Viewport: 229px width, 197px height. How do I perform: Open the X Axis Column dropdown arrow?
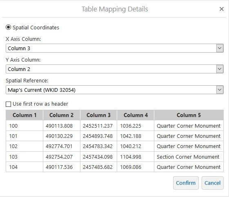[220, 48]
